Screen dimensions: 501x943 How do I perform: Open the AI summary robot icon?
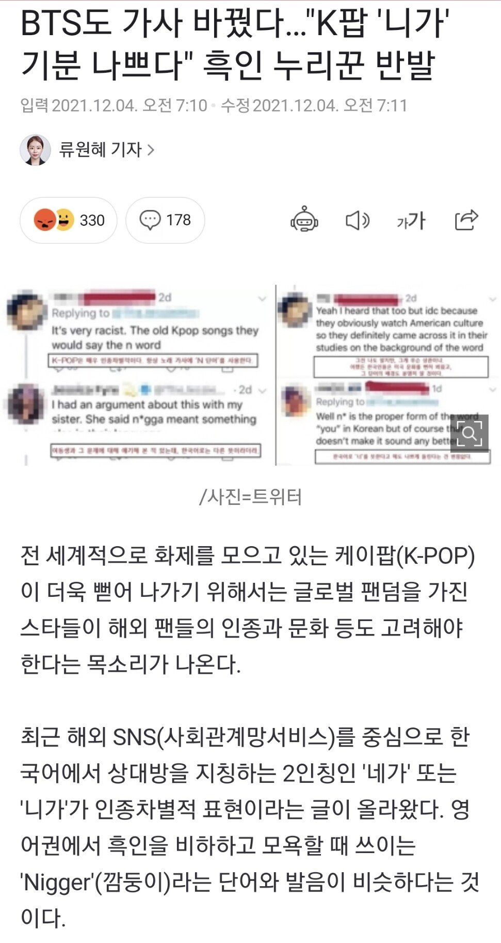304,220
